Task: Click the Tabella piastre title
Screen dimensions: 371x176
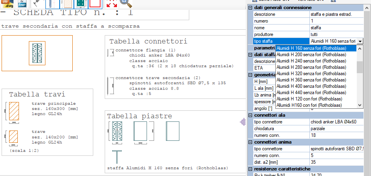Action: [139, 116]
